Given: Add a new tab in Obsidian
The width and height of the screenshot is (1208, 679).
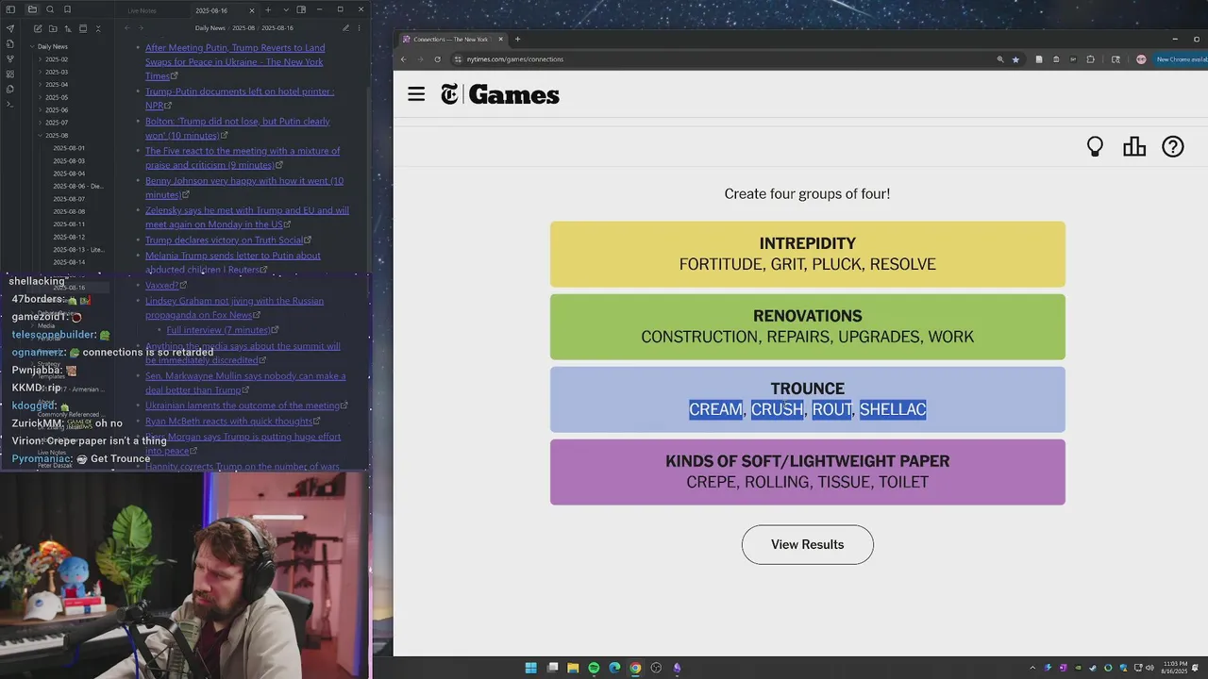Looking at the screenshot, I should coord(268,9).
